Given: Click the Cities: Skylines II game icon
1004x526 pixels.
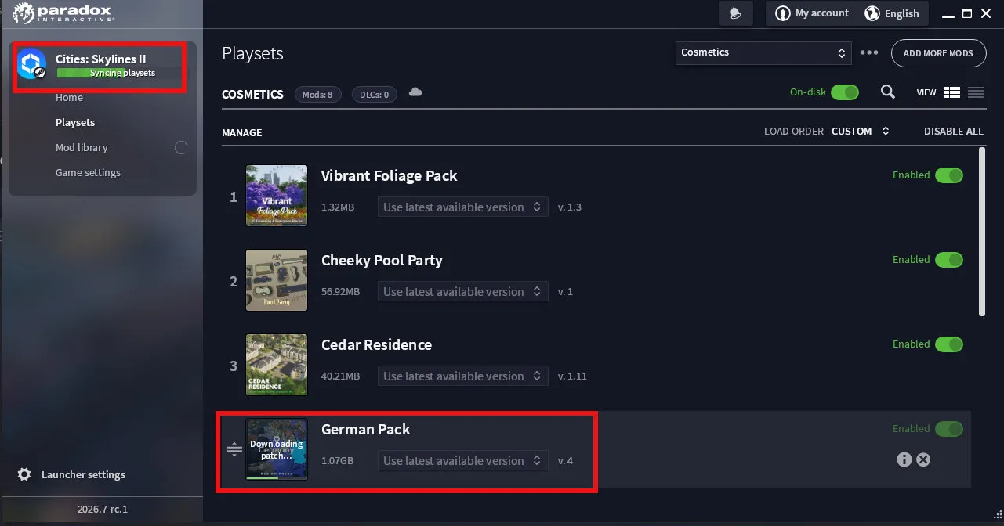Looking at the screenshot, I should pyautogui.click(x=32, y=64).
